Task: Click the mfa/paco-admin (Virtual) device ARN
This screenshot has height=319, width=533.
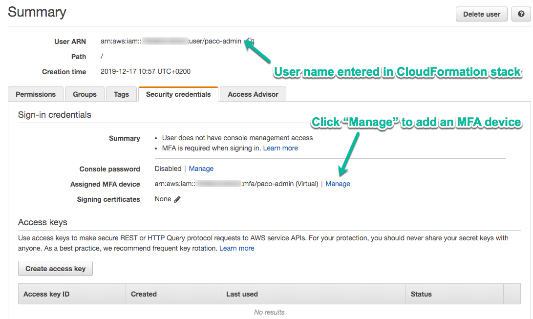Action: (236, 184)
